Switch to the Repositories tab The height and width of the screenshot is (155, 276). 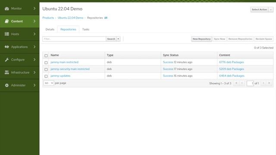(x=68, y=29)
